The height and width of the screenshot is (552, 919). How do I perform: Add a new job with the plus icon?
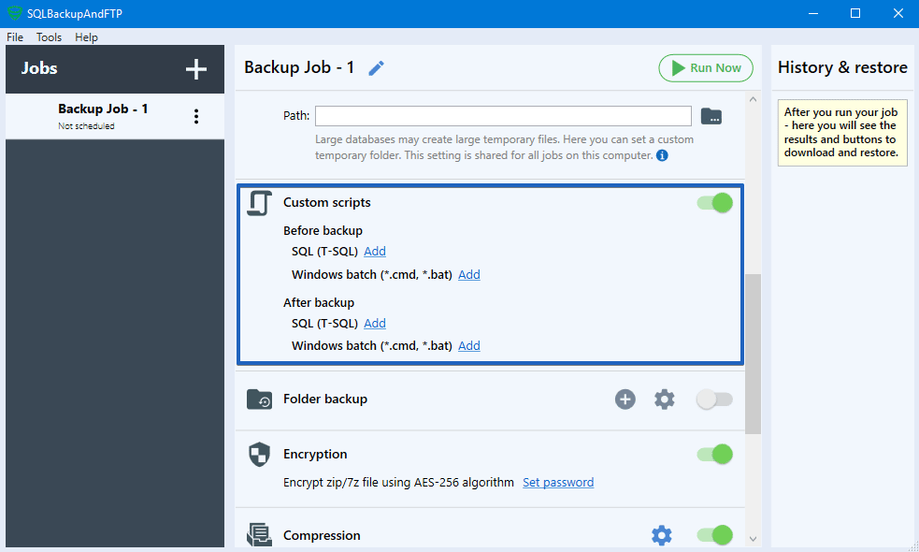[195, 69]
